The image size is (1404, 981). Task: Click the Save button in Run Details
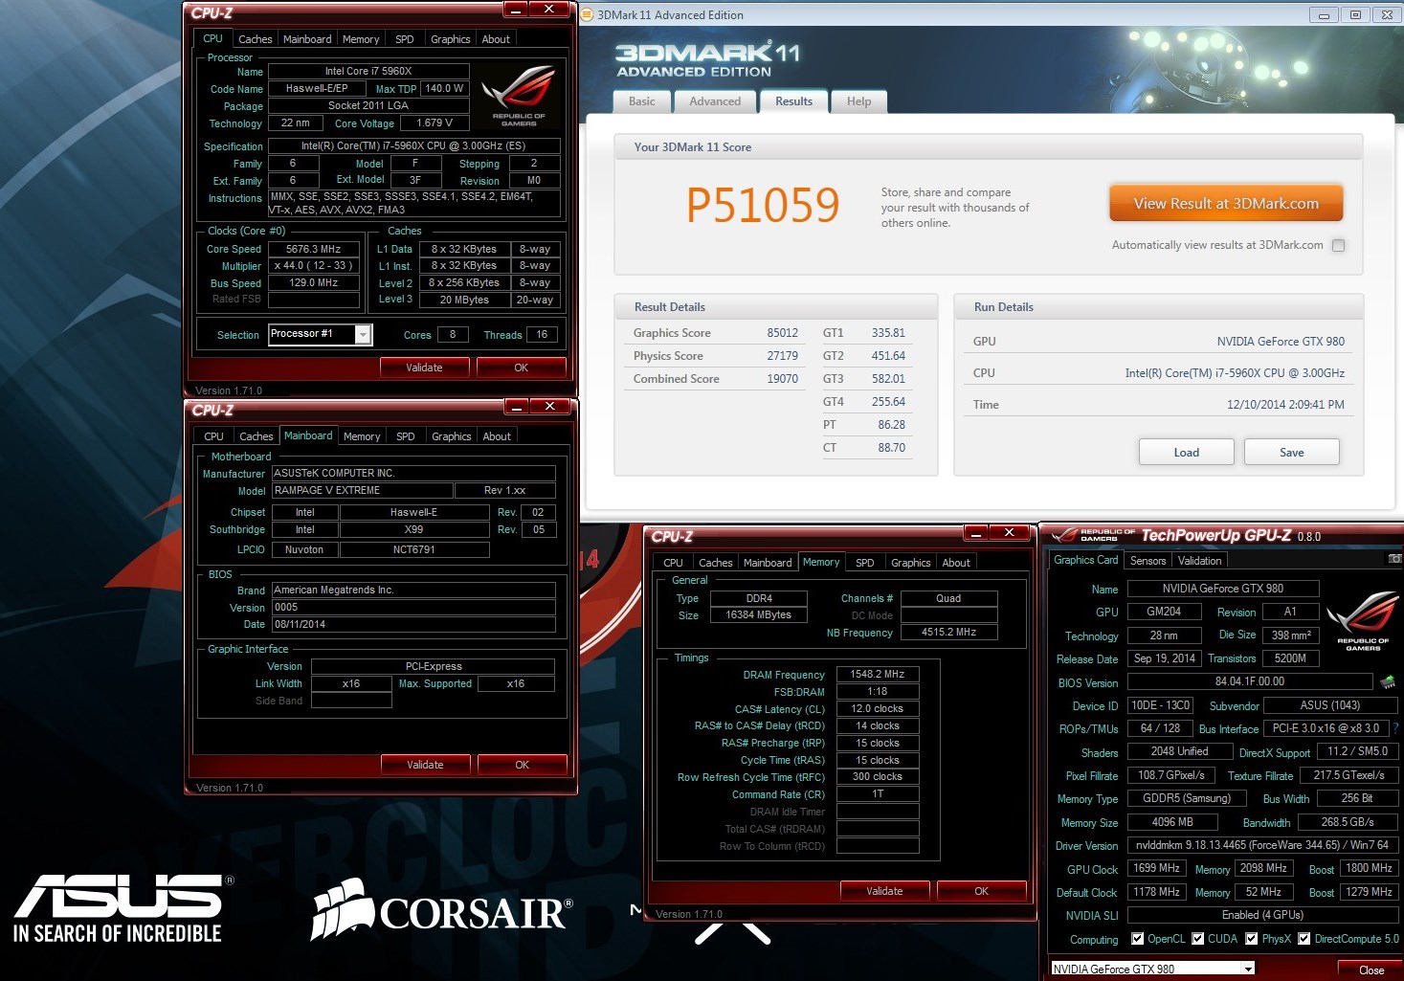pos(1291,453)
